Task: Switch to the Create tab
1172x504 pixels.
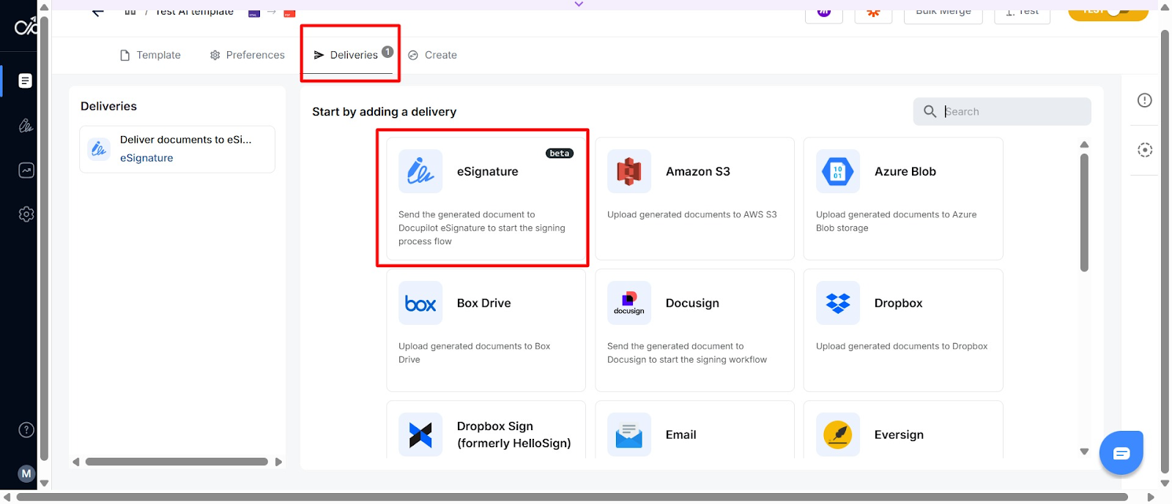Action: [432, 55]
